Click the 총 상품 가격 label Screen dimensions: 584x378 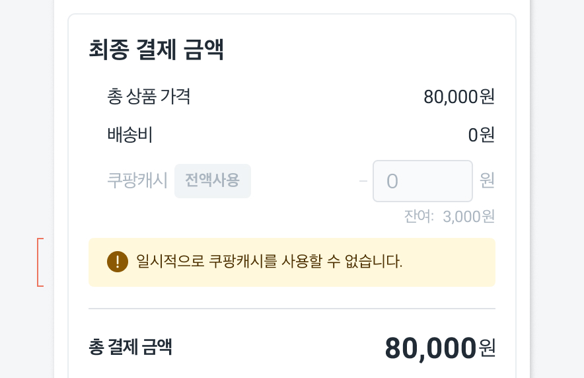tap(149, 97)
